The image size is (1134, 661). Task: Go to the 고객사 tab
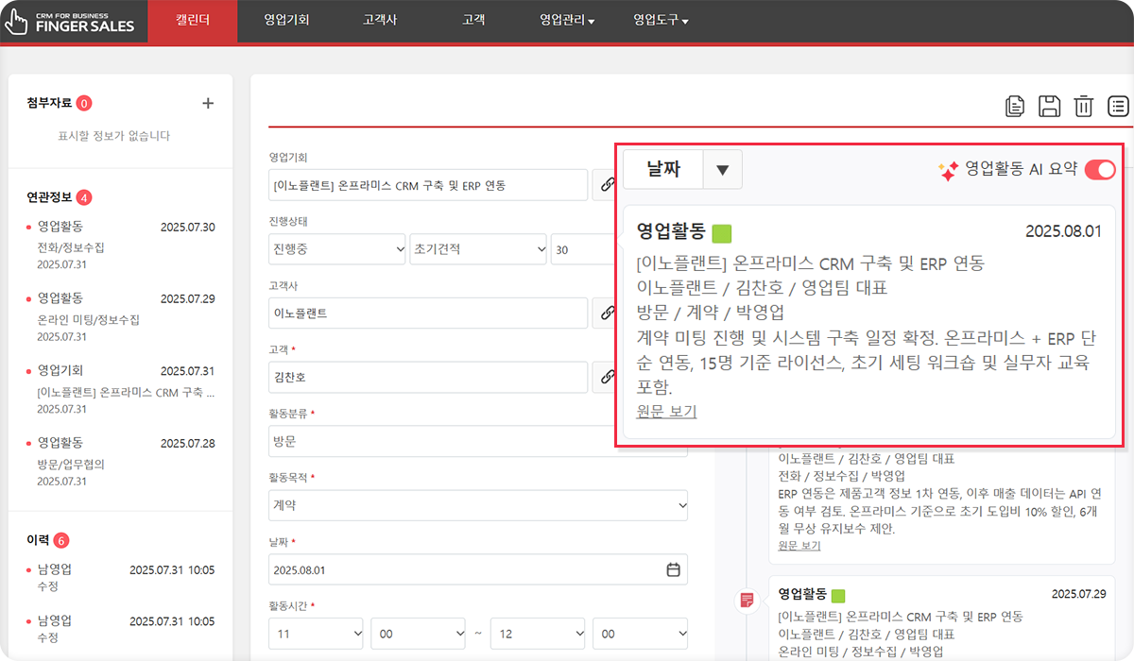click(x=380, y=20)
